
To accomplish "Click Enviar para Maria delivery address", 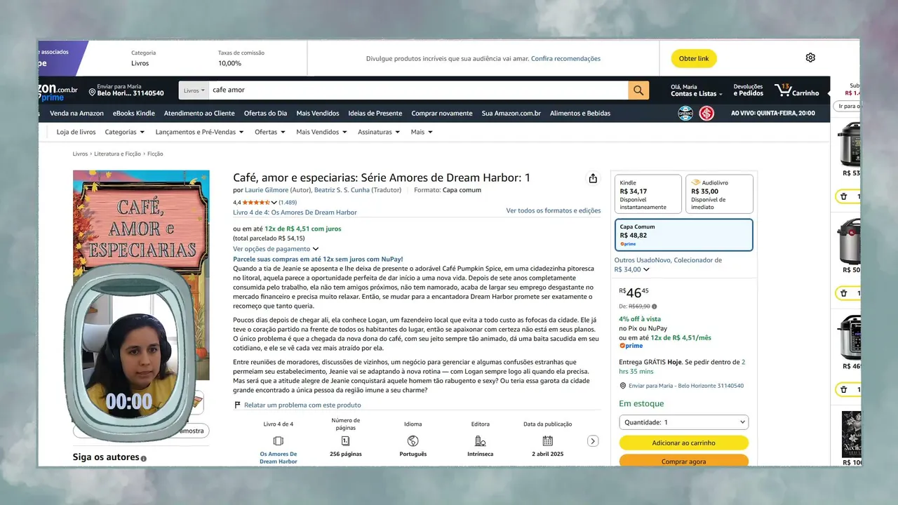I will click(126, 90).
